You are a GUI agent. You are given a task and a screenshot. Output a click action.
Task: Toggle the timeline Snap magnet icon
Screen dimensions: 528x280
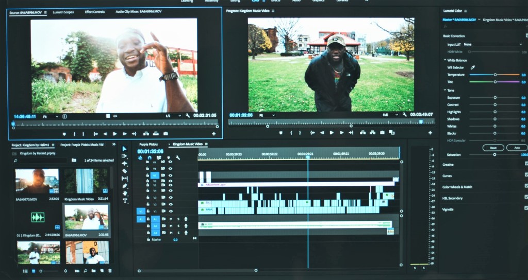click(x=150, y=158)
